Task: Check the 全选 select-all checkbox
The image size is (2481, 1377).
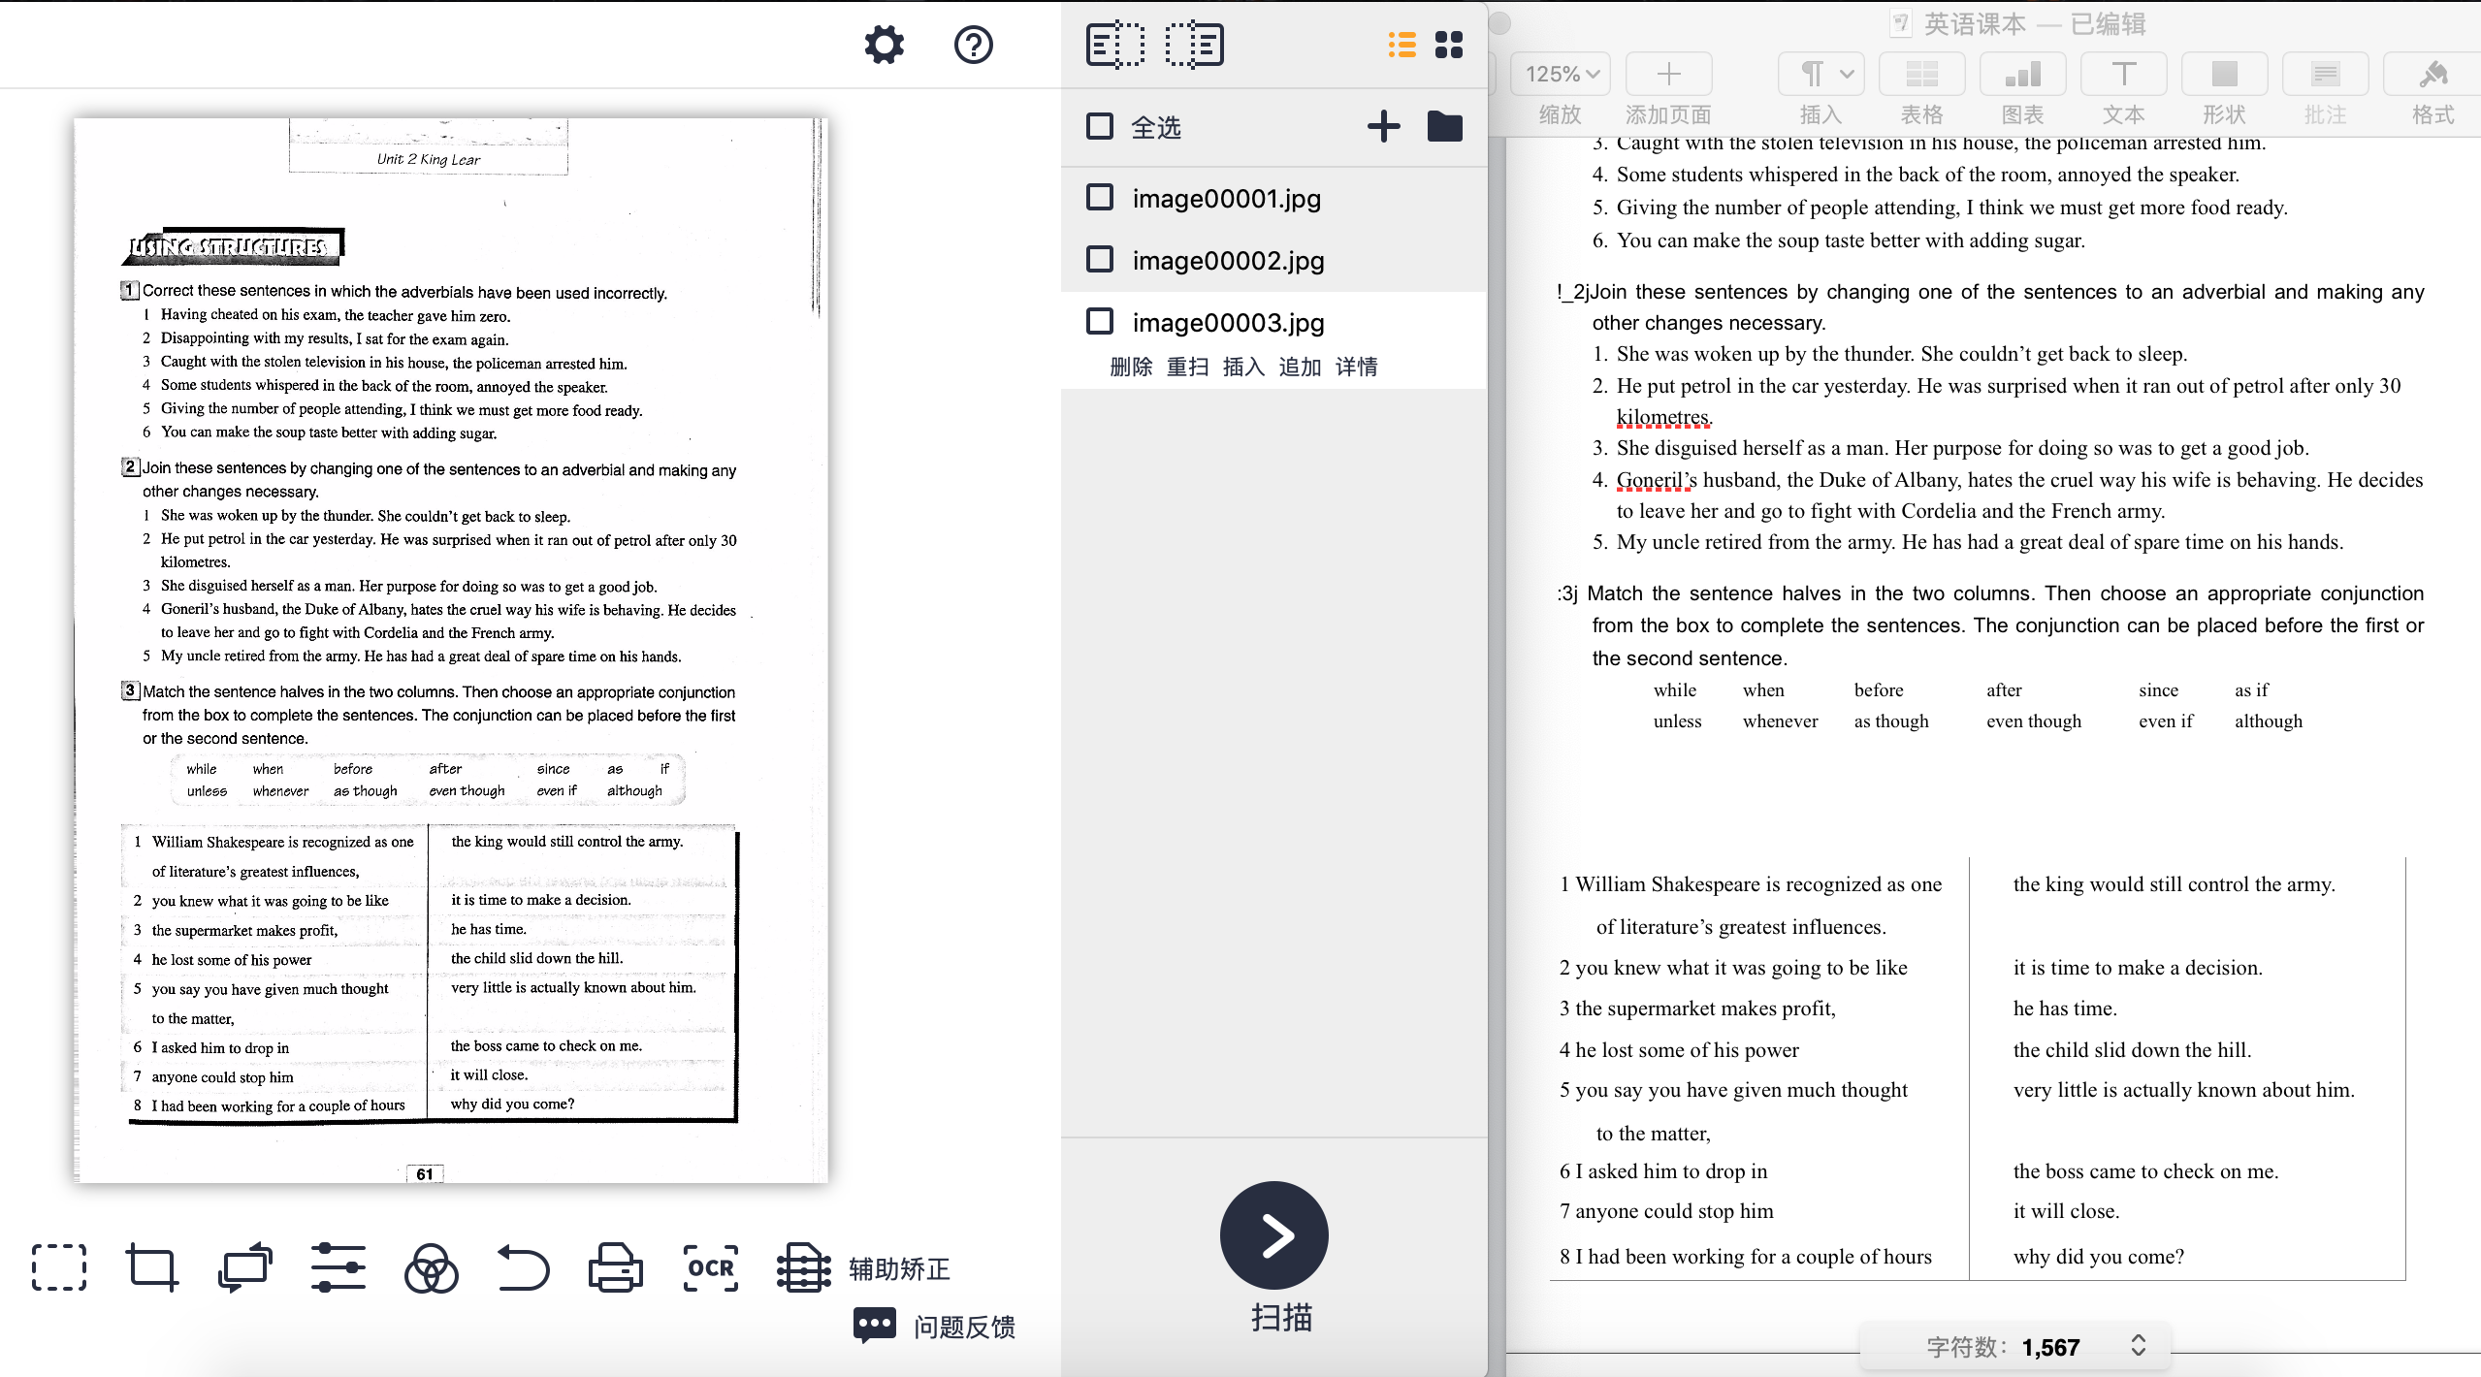Action: click(x=1100, y=127)
